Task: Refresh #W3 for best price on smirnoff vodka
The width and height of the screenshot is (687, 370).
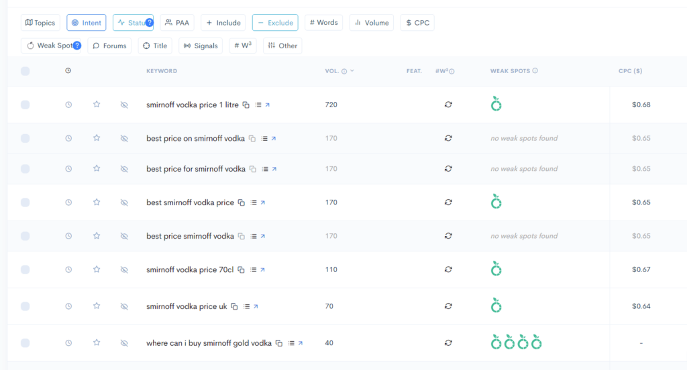Action: click(x=448, y=138)
